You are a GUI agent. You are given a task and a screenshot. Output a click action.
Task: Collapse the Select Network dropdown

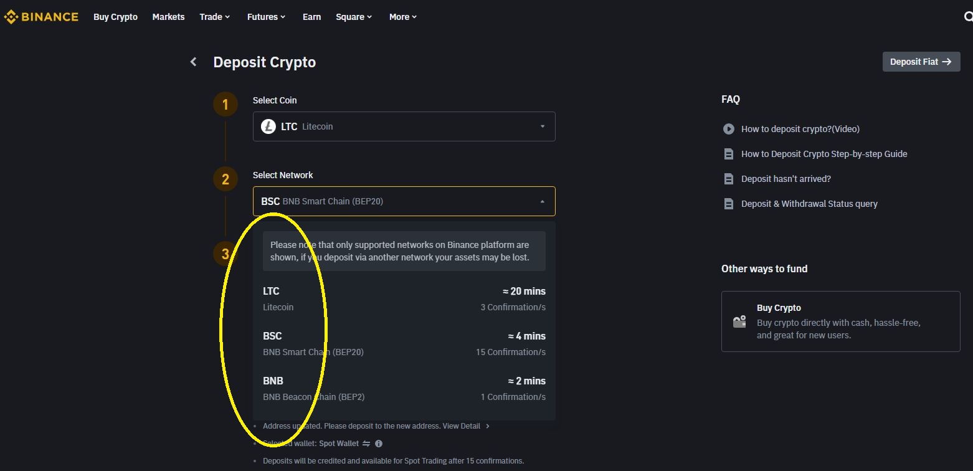[542, 201]
